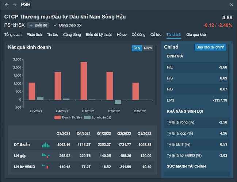Screen dimensions: 237x182
Task: Click the PSH:HSX ticker label
Action: 14,25
